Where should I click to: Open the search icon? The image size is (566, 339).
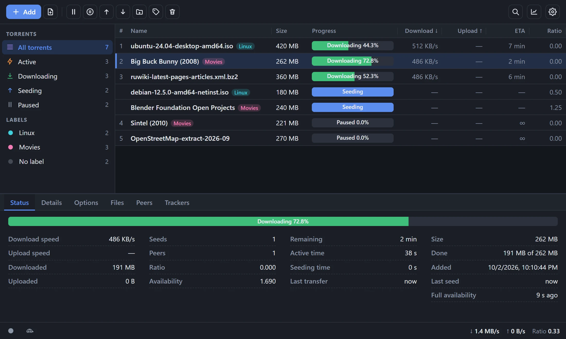click(x=516, y=12)
